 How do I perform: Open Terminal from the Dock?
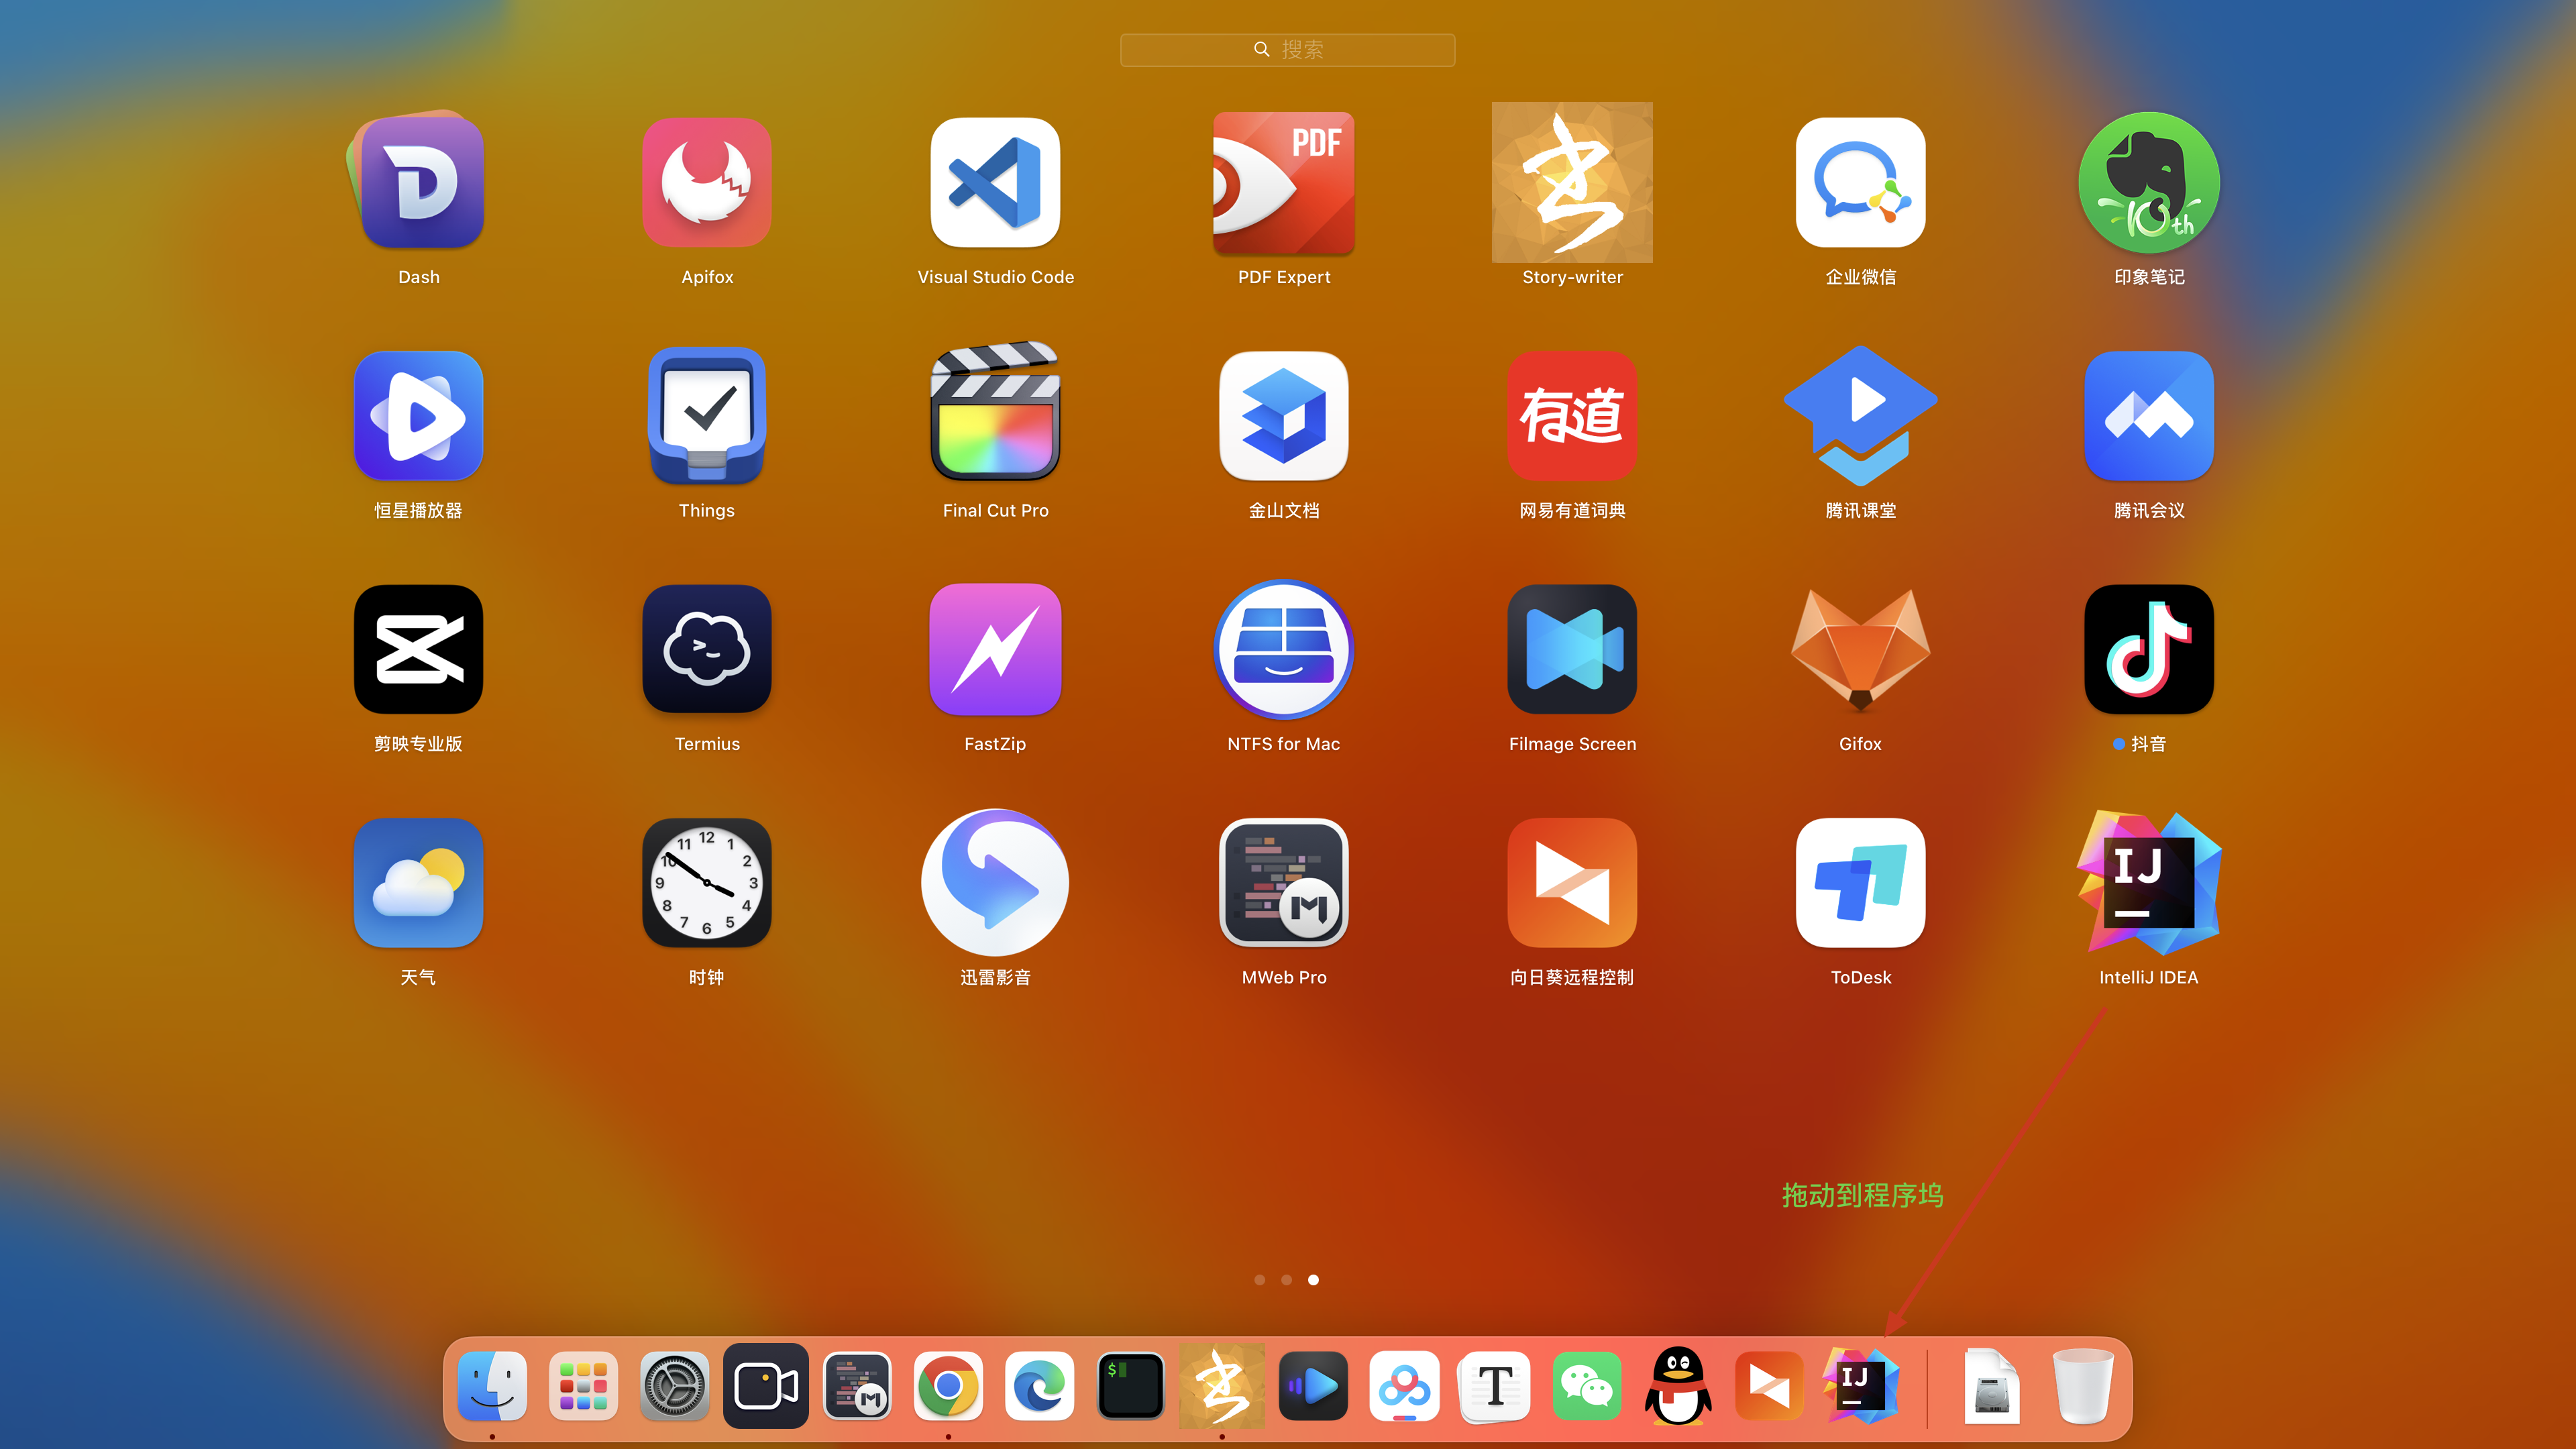[1130, 1386]
